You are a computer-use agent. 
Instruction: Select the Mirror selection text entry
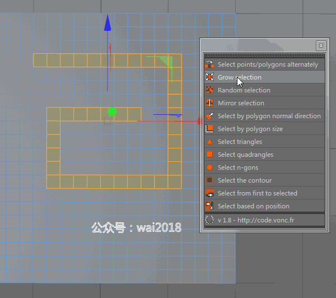click(x=241, y=103)
